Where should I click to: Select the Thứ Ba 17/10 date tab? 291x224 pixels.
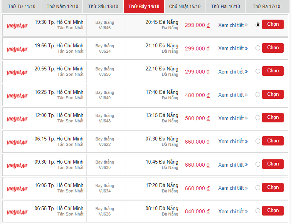pyautogui.click(x=266, y=7)
